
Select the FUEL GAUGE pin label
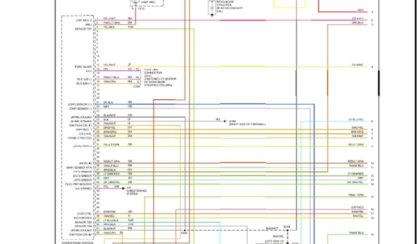(83, 66)
